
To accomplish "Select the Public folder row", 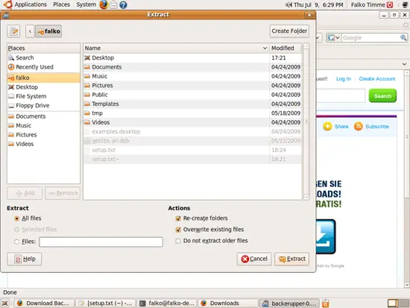I will (192, 95).
